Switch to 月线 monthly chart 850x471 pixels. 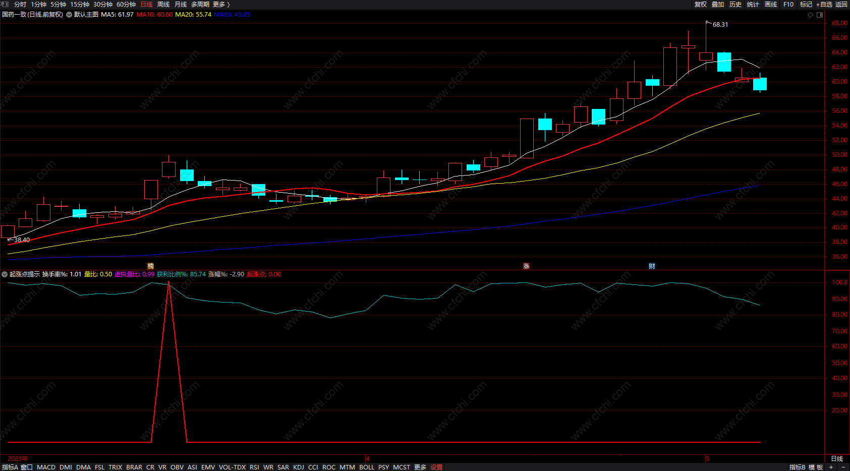pos(181,4)
